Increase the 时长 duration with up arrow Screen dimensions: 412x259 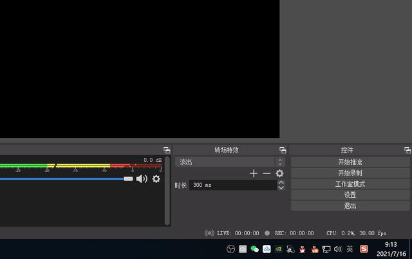click(x=281, y=182)
